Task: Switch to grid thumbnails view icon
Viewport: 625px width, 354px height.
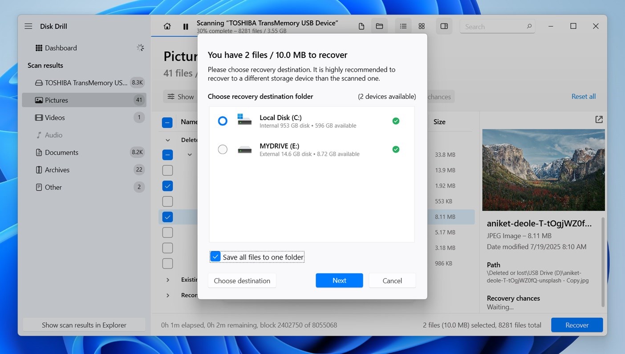Action: pos(422,26)
